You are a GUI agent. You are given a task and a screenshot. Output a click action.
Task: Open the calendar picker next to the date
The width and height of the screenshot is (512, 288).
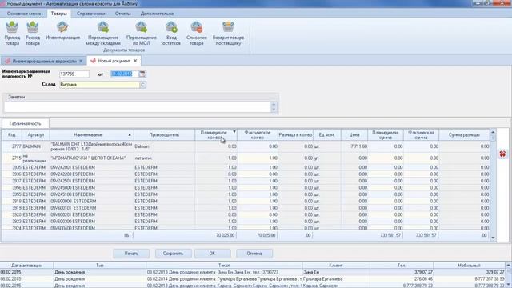(142, 74)
